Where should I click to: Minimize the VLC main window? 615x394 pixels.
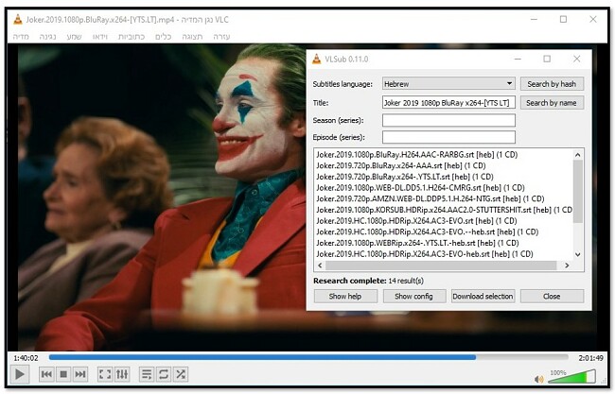[534, 19]
